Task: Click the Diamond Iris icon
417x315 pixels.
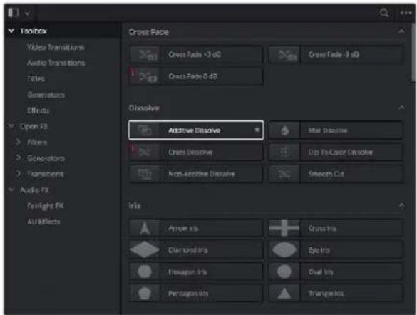Action: (x=145, y=250)
